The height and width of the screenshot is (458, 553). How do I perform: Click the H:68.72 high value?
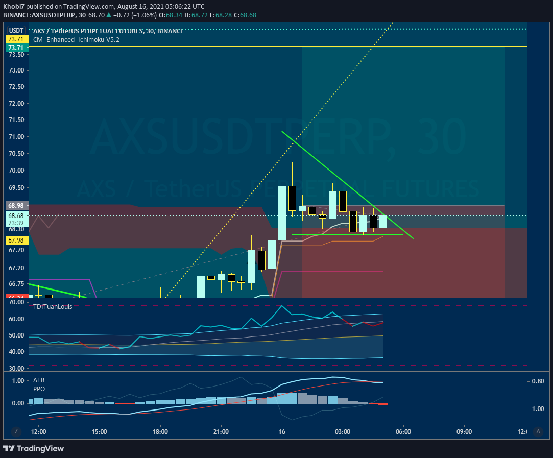196,15
